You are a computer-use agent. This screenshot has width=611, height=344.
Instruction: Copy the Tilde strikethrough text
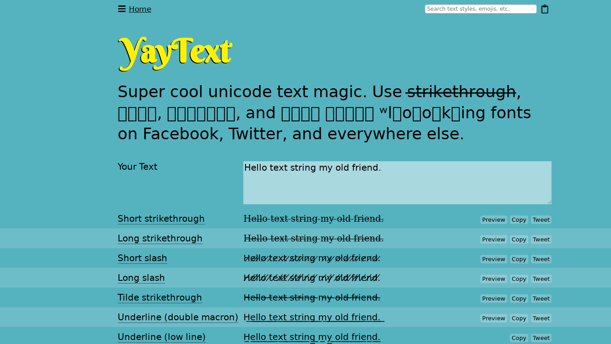tap(519, 298)
